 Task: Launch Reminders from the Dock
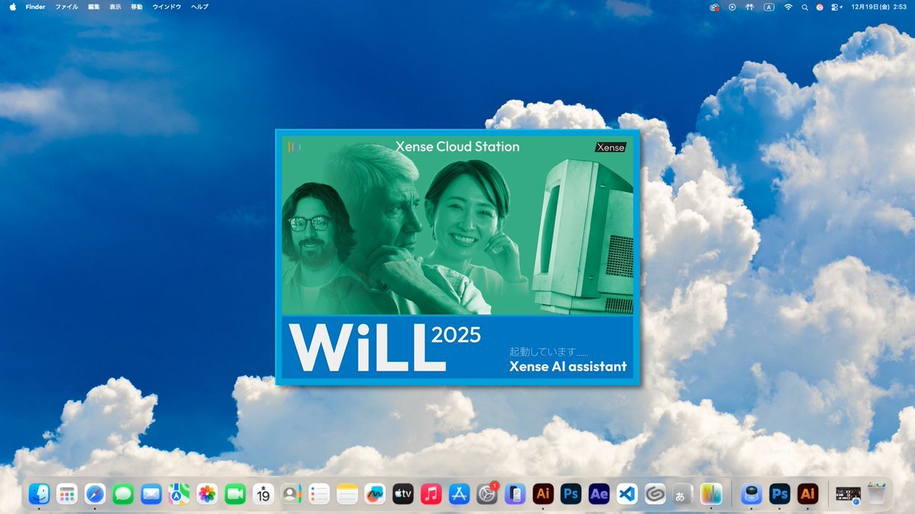tap(319, 494)
